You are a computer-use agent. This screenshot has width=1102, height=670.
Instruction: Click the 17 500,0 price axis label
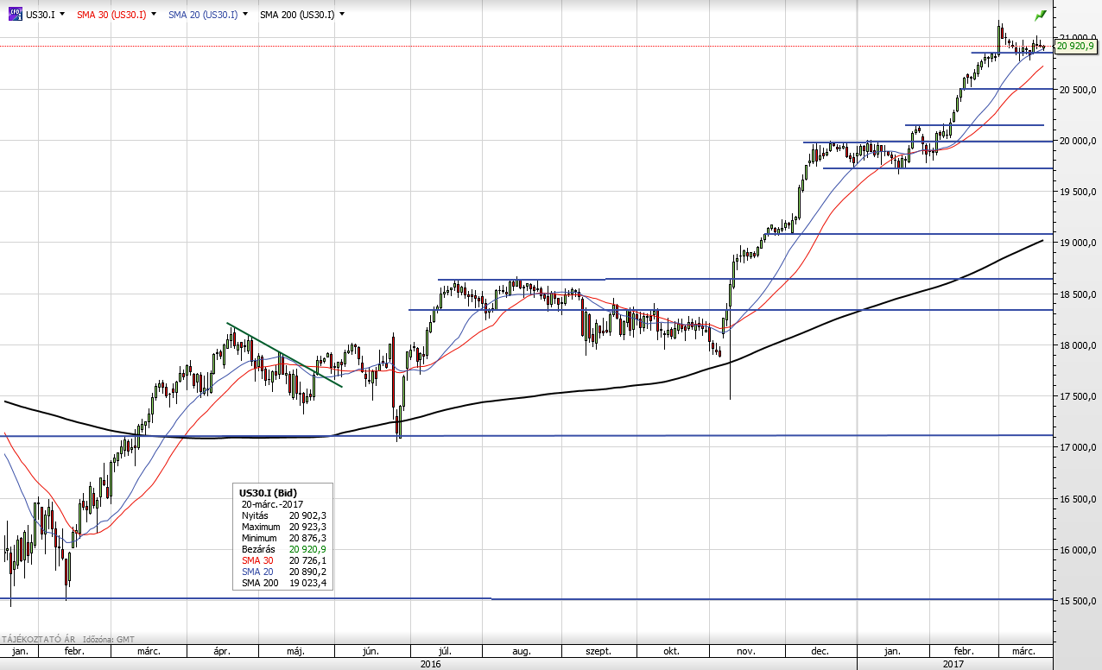click(1078, 396)
